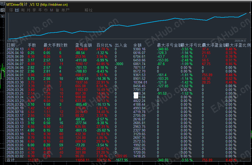252x165 pixels.
Task: Click the 移 move-panel icon
Action: [2, 10]
